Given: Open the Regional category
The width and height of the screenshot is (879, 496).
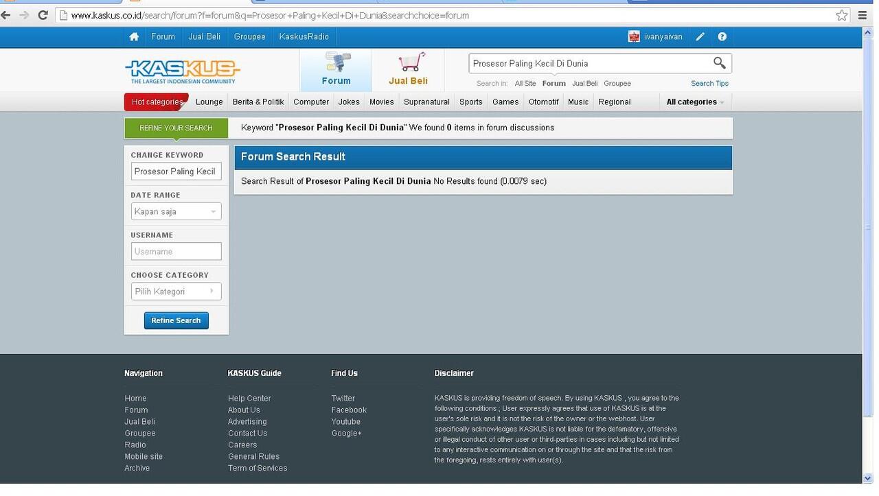Looking at the screenshot, I should click(x=615, y=102).
